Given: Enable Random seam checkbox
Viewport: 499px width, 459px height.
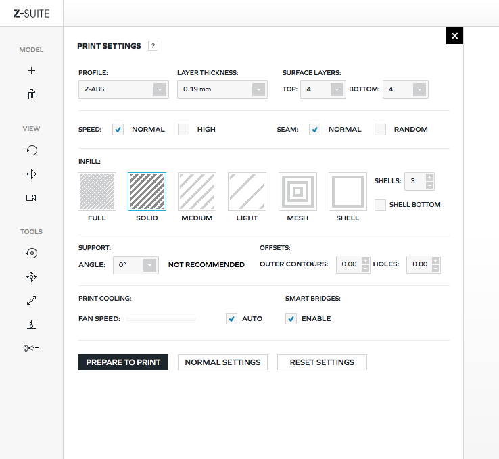Looking at the screenshot, I should pos(381,130).
